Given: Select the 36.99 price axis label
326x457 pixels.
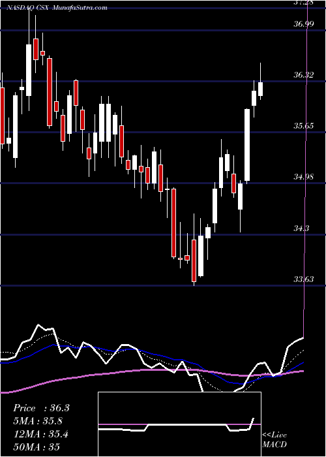Looking at the screenshot, I should click(x=304, y=24).
